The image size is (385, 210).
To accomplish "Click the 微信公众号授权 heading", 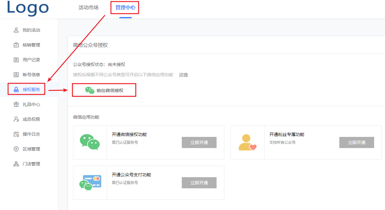I will [x=90, y=45].
